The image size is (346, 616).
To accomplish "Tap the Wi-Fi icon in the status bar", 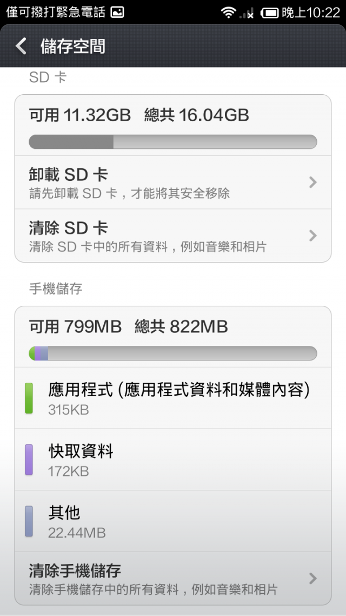I will 228,12.
